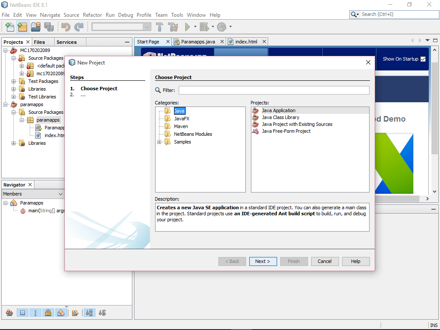Viewport: 440px width, 330px height.
Task: Close the Navigator panel tab
Action: click(30, 185)
